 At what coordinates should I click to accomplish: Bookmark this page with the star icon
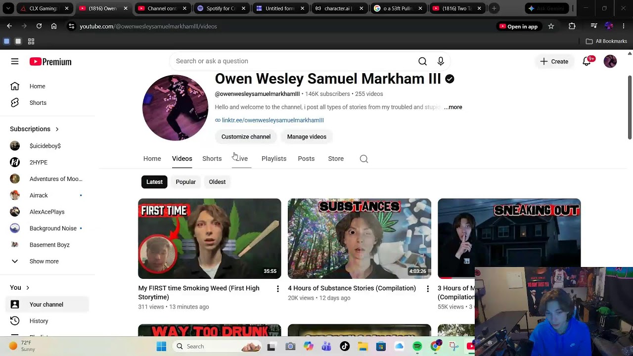tap(551, 26)
